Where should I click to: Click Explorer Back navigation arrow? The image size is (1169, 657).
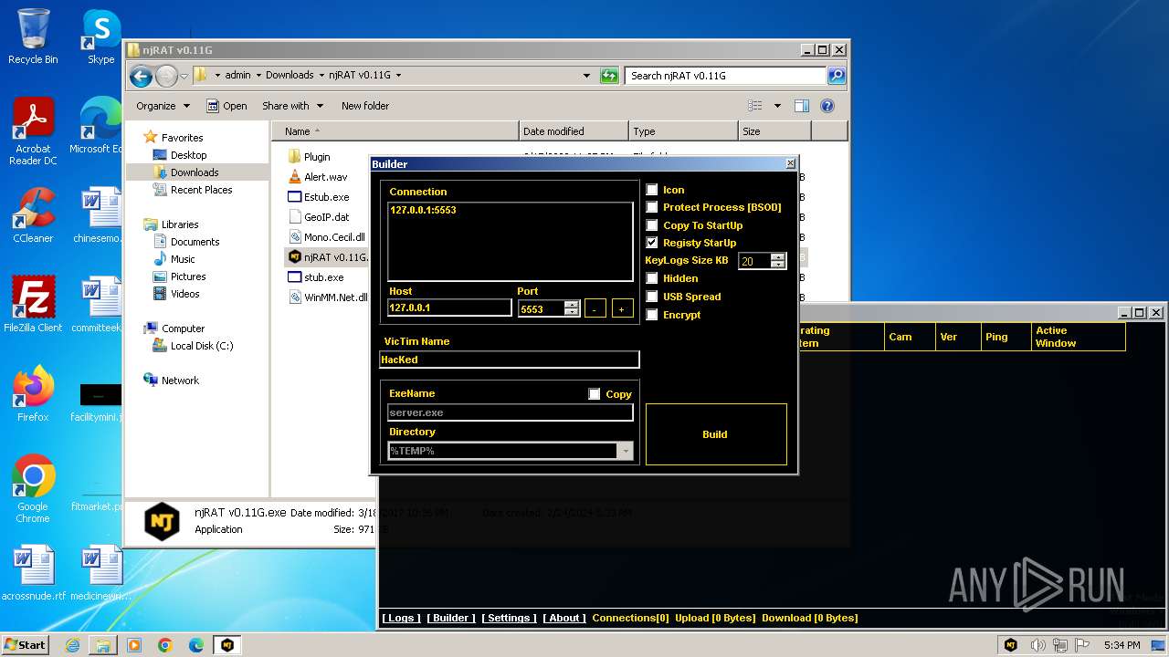[x=141, y=76]
